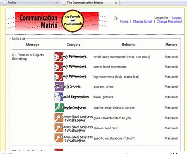Click Mastered for shakes head no row
The image size is (187, 154).
[x=171, y=128]
